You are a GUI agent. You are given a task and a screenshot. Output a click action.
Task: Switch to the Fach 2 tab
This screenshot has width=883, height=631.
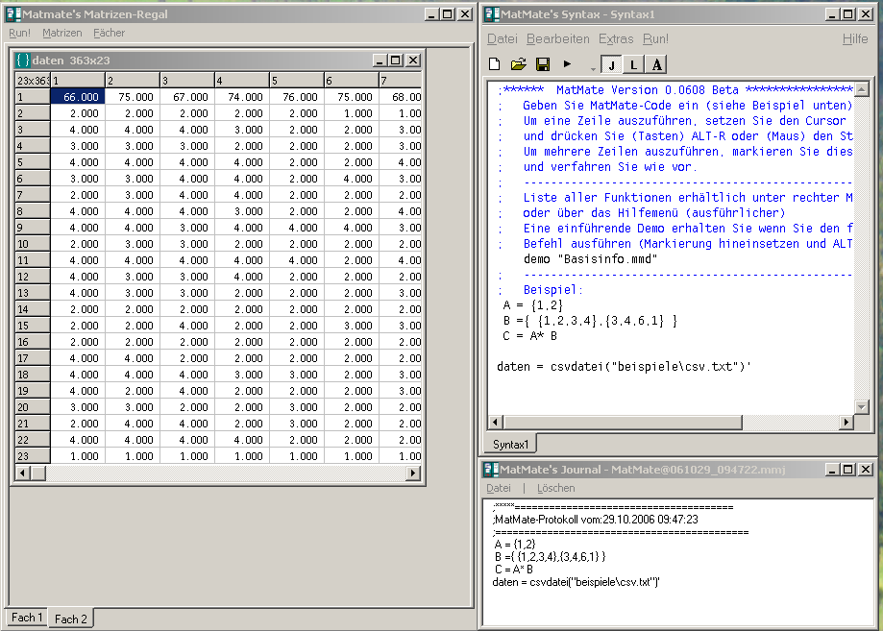pyautogui.click(x=71, y=619)
